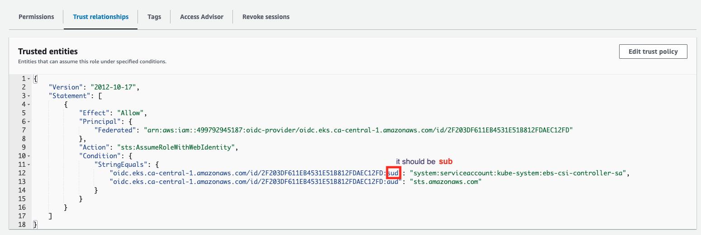Open the Revoke sessions tab
The width and height of the screenshot is (701, 235).
point(266,17)
